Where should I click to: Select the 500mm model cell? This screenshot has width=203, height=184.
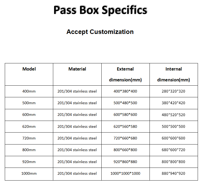(29, 103)
